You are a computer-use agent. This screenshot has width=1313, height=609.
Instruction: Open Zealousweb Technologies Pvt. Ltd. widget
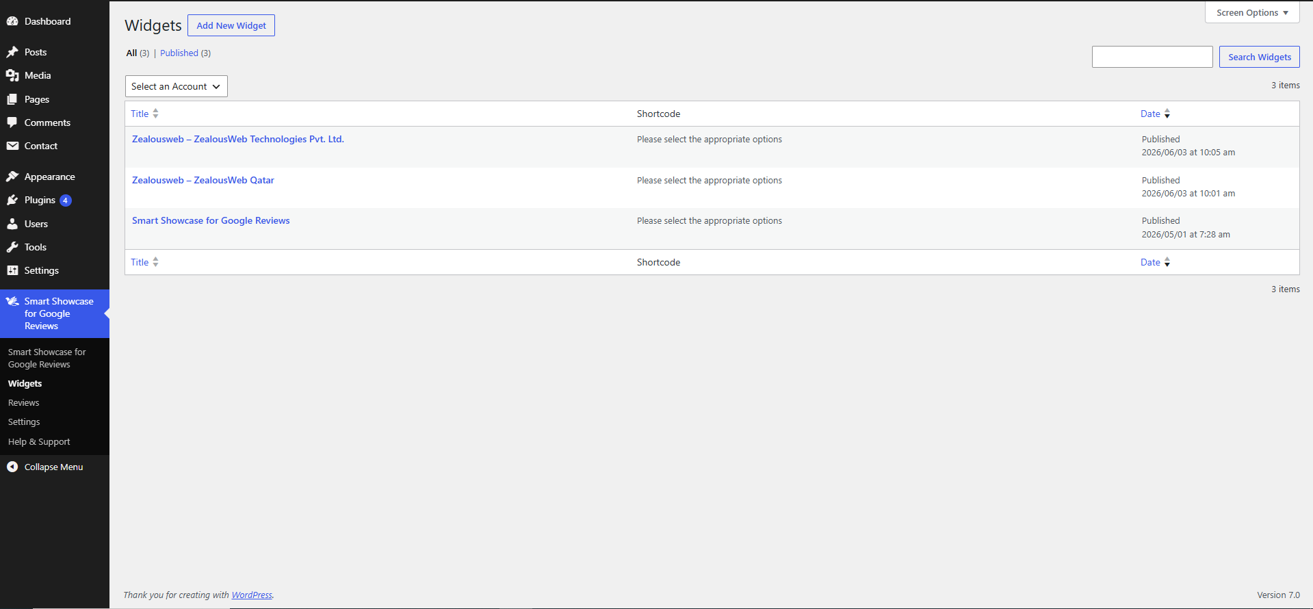point(238,139)
